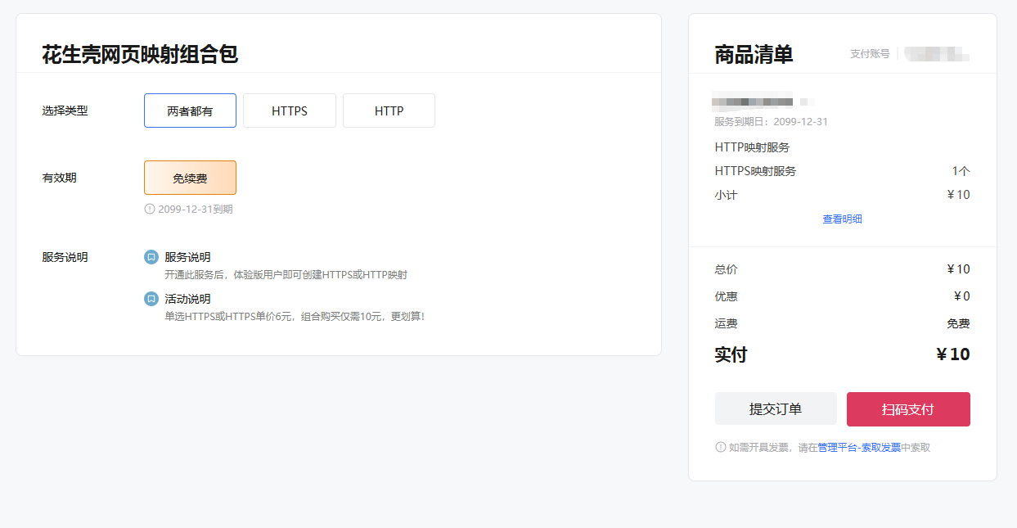Screen dimensions: 1017x528
Task: Click the 扫码支付 button
Action: (908, 409)
